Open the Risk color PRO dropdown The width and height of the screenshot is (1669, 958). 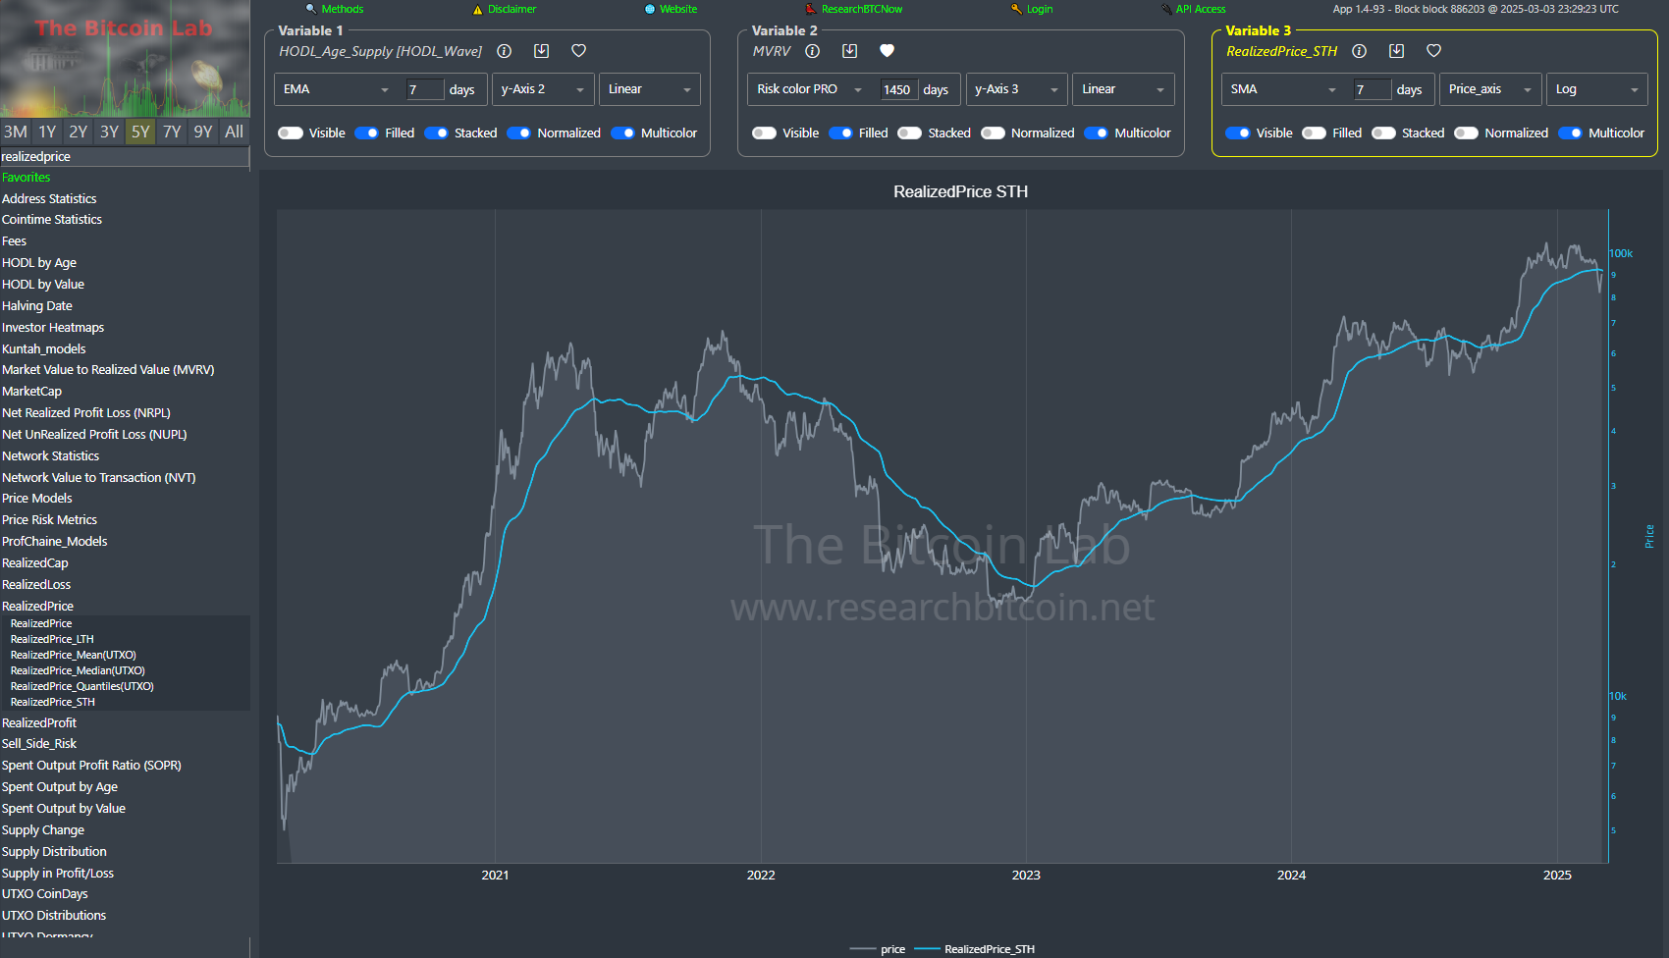point(807,88)
